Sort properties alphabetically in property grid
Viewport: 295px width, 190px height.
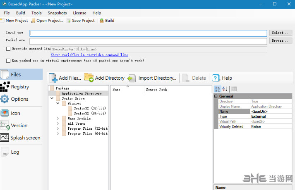pyautogui.click(x=225, y=89)
